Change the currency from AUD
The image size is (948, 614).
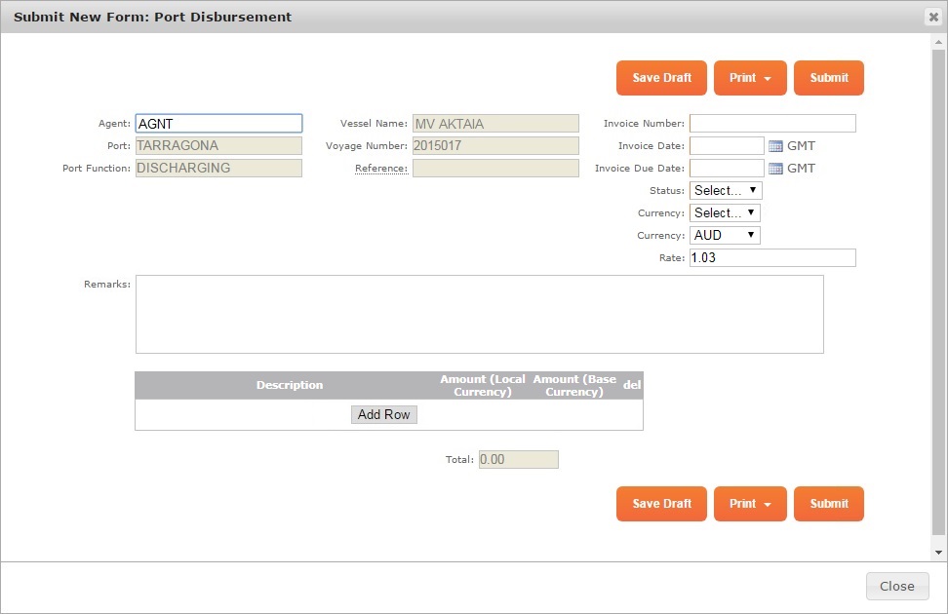coord(725,235)
